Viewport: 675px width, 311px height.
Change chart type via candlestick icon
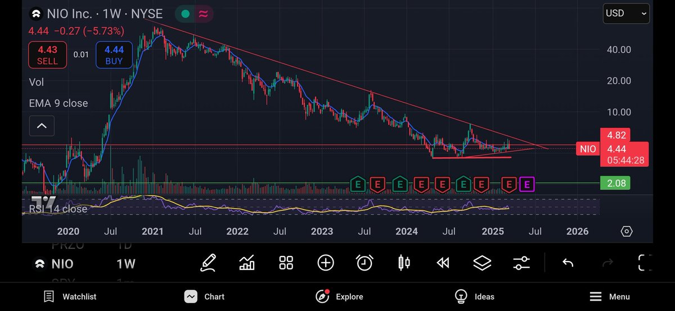tap(404, 263)
